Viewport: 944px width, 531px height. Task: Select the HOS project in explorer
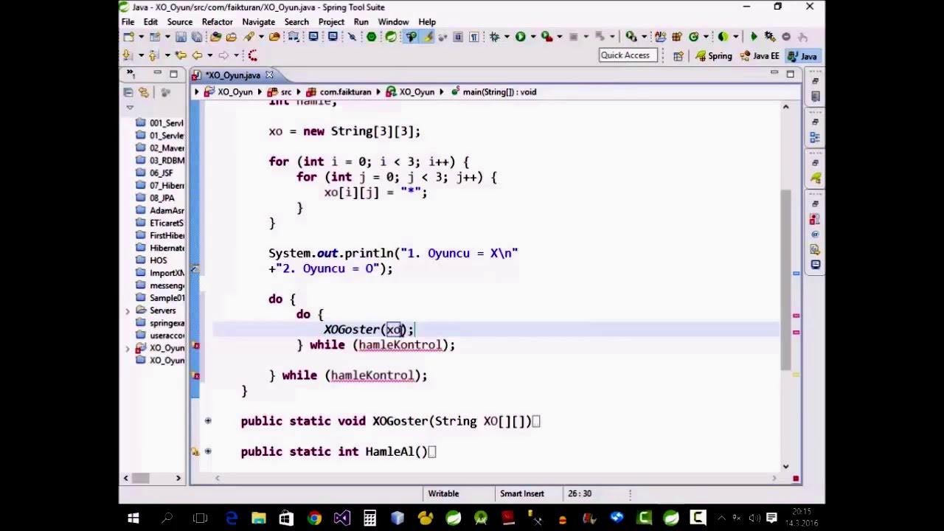pos(152,260)
